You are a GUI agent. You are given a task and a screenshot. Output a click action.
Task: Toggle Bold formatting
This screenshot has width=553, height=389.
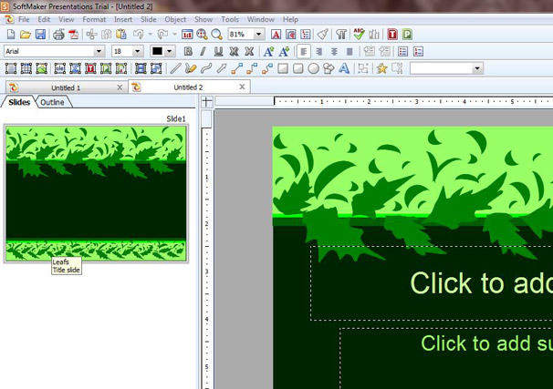pyautogui.click(x=189, y=52)
